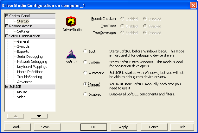
Task: Go to the TroubleShooting page
Action: [x=29, y=77]
